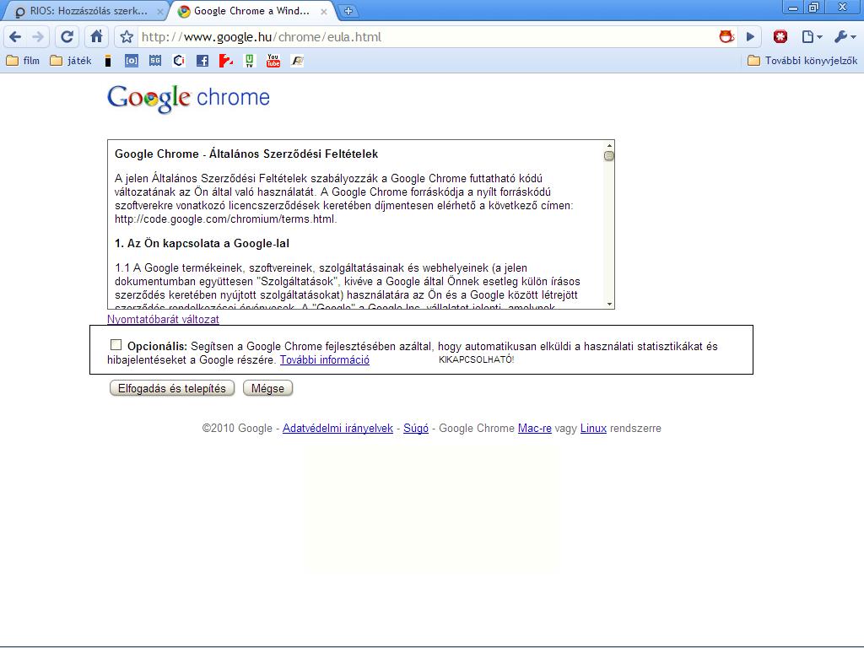
Task: Click the red cat extension icon
Action: click(726, 37)
